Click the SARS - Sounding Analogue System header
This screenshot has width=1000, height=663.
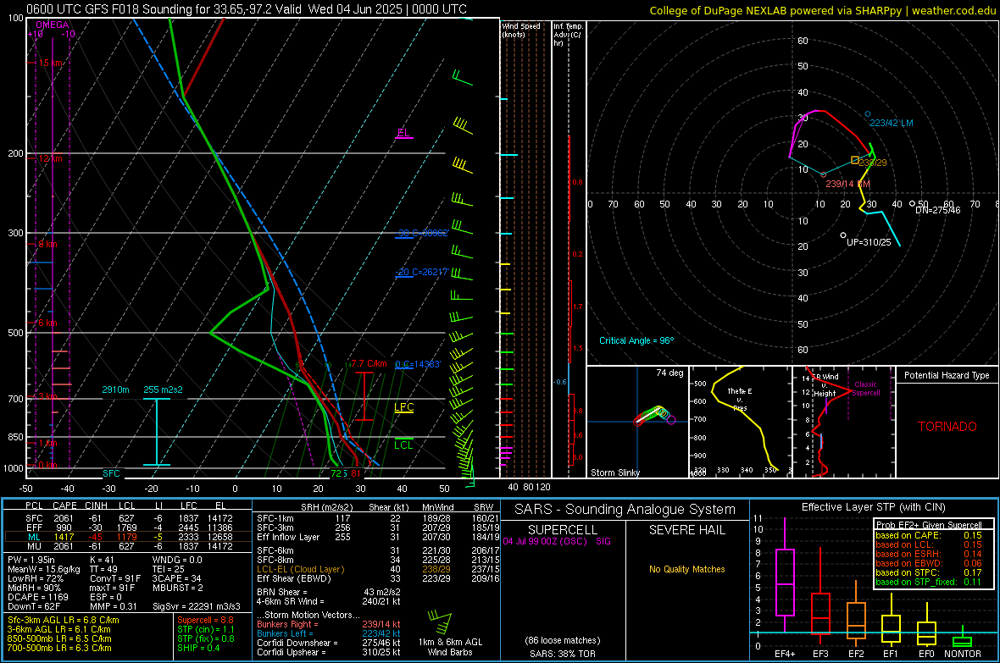click(625, 510)
